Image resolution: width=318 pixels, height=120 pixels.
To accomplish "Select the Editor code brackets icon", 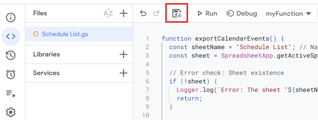I will pyautogui.click(x=11, y=36).
